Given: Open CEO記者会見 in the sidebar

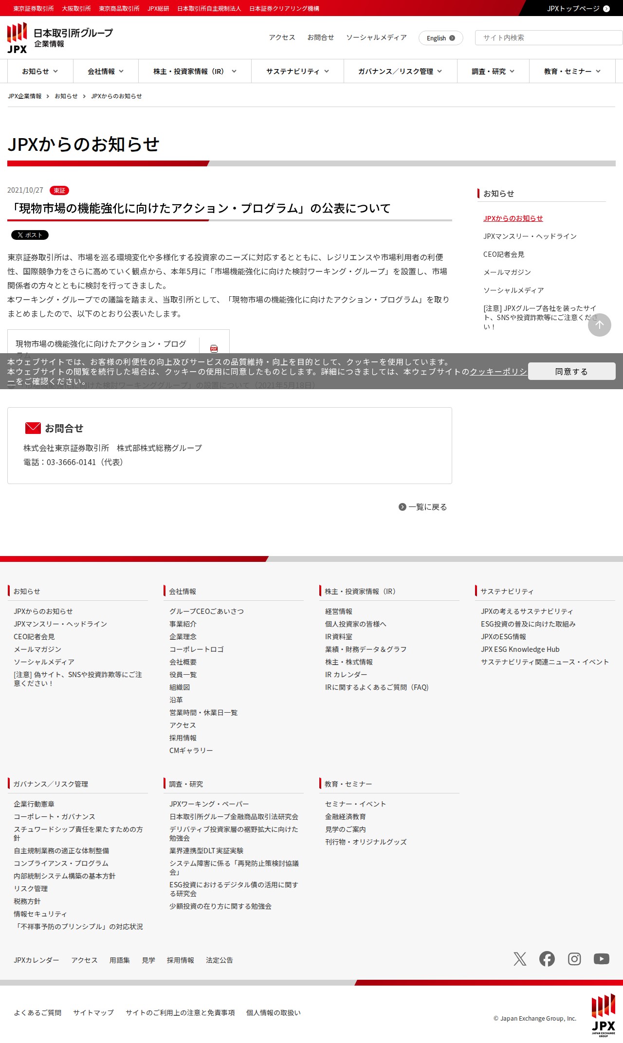Looking at the screenshot, I should pyautogui.click(x=504, y=254).
